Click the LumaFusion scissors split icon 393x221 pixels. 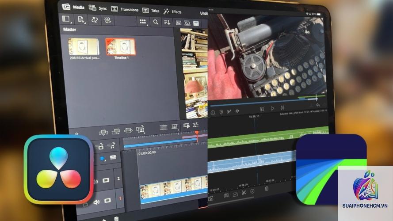pos(244,193)
